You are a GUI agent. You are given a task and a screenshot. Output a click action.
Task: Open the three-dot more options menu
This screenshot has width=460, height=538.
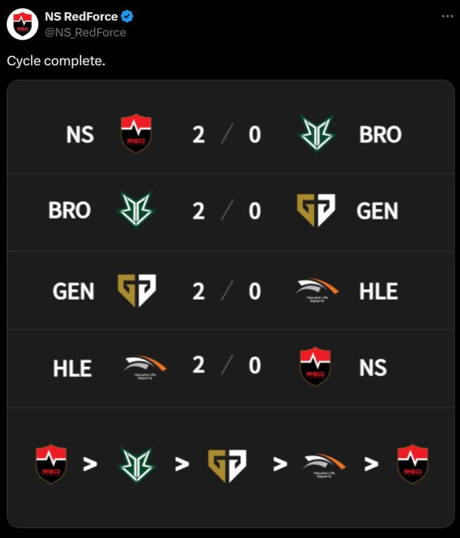coord(447,16)
